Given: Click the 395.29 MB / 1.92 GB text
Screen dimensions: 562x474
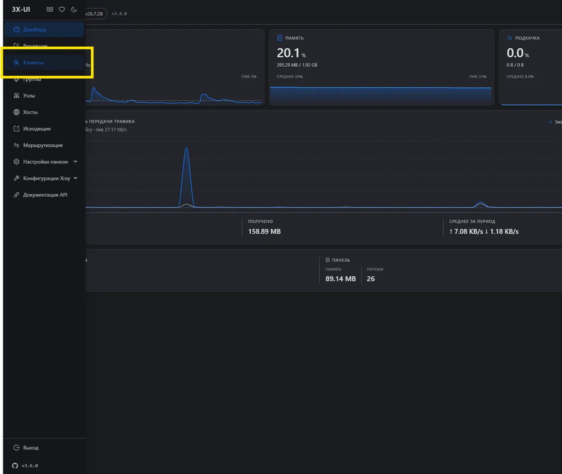Looking at the screenshot, I should [x=297, y=65].
